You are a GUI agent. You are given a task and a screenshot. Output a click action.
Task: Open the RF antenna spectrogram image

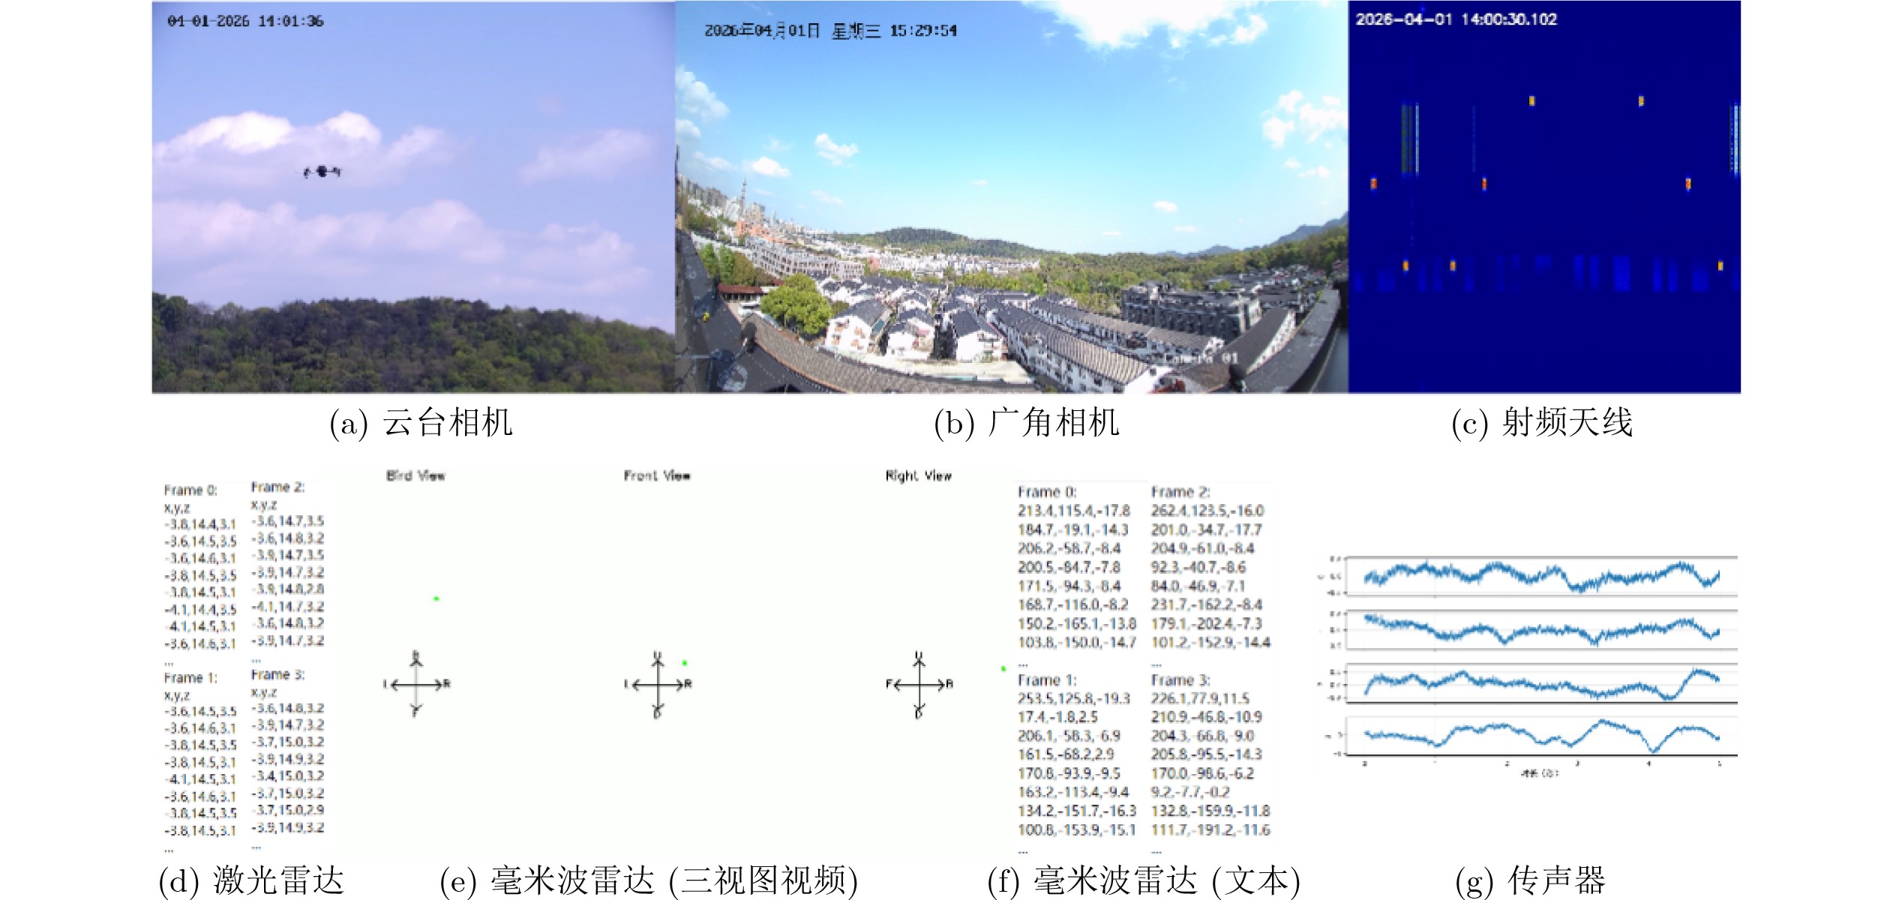tap(1544, 196)
